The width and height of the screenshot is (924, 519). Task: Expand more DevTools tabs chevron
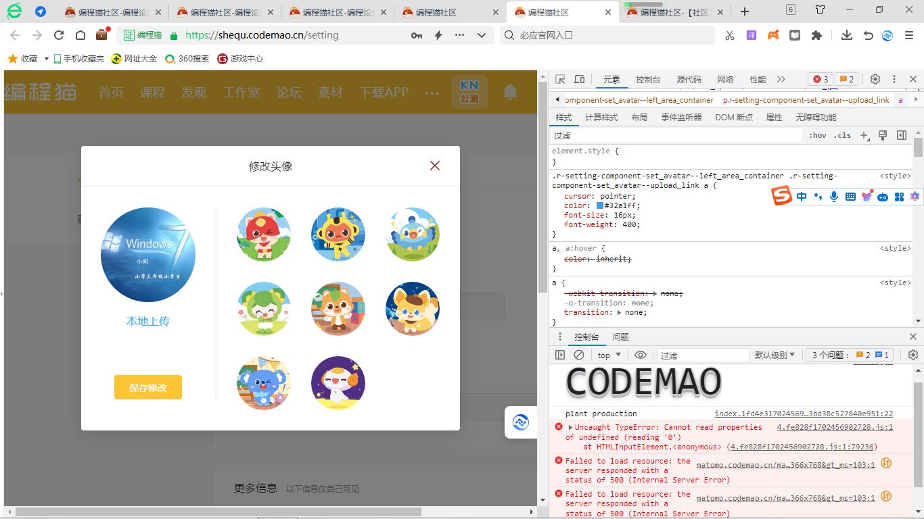781,79
